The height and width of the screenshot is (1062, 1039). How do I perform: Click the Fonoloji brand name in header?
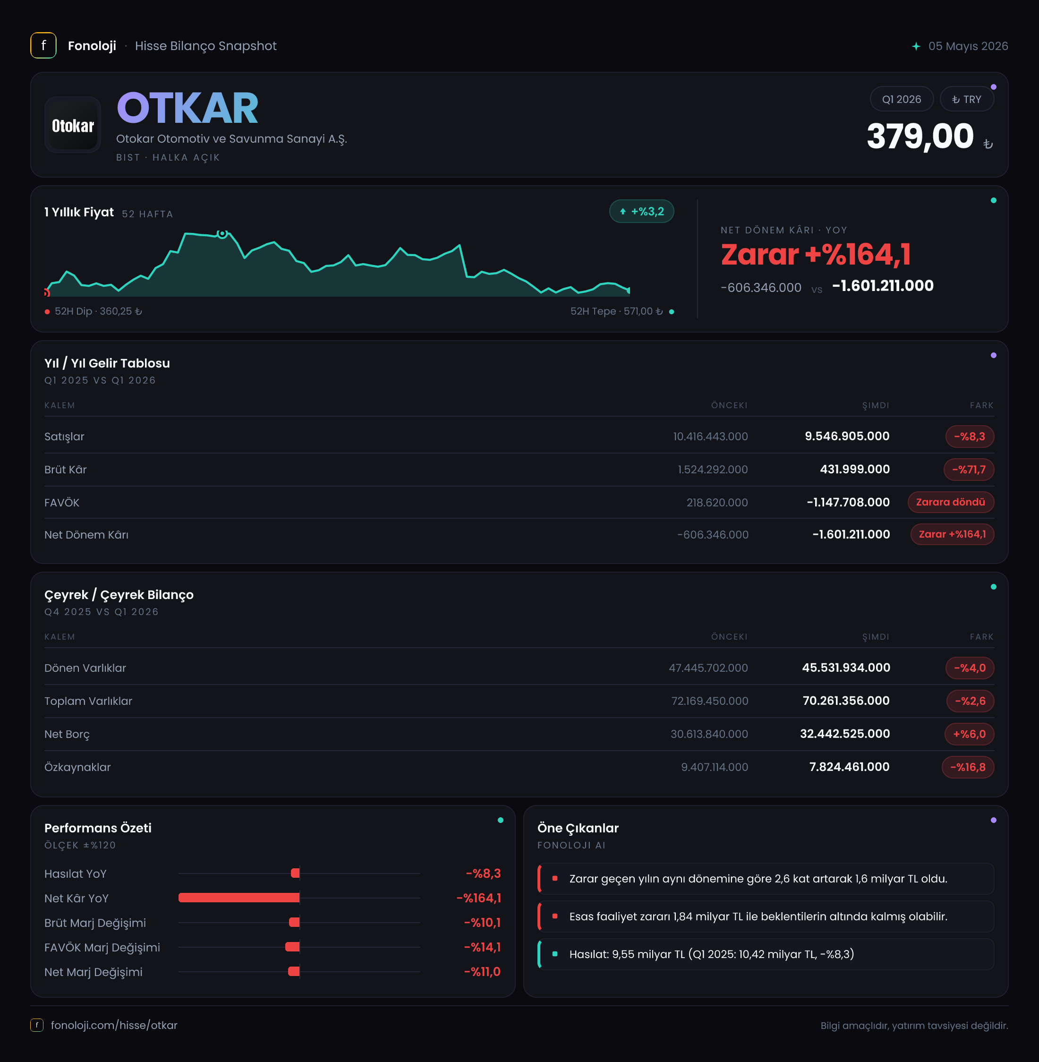tap(92, 46)
